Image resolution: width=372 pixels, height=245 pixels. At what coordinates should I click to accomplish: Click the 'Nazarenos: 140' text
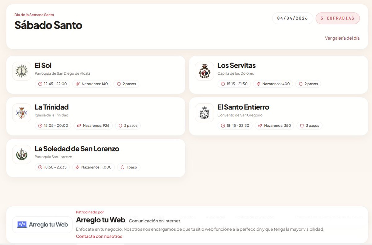point(95,84)
